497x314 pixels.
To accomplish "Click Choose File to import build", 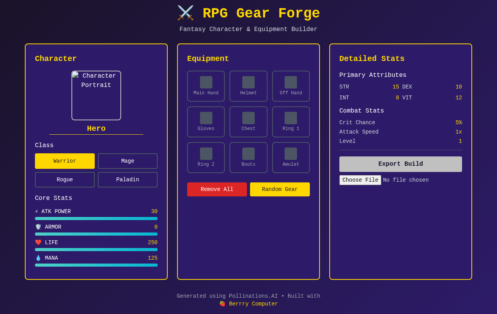I will tap(360, 180).
